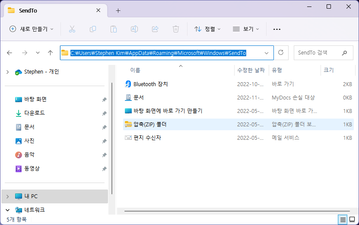359x225 pixels.
Task: Click the 2KB size value
Action: [347, 84]
